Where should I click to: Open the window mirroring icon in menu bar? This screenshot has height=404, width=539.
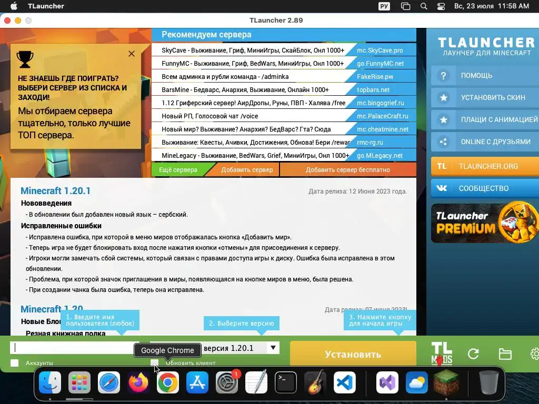click(x=406, y=6)
